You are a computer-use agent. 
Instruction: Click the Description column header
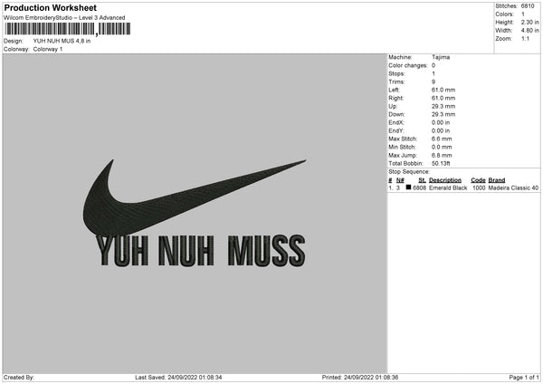[x=445, y=180]
